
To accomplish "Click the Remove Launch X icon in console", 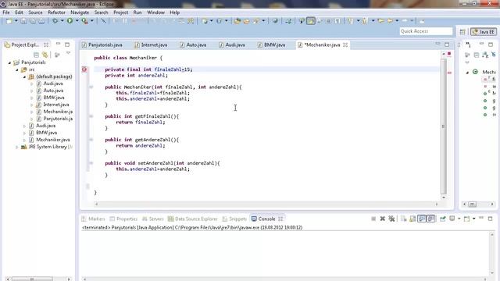I will tap(382, 219).
